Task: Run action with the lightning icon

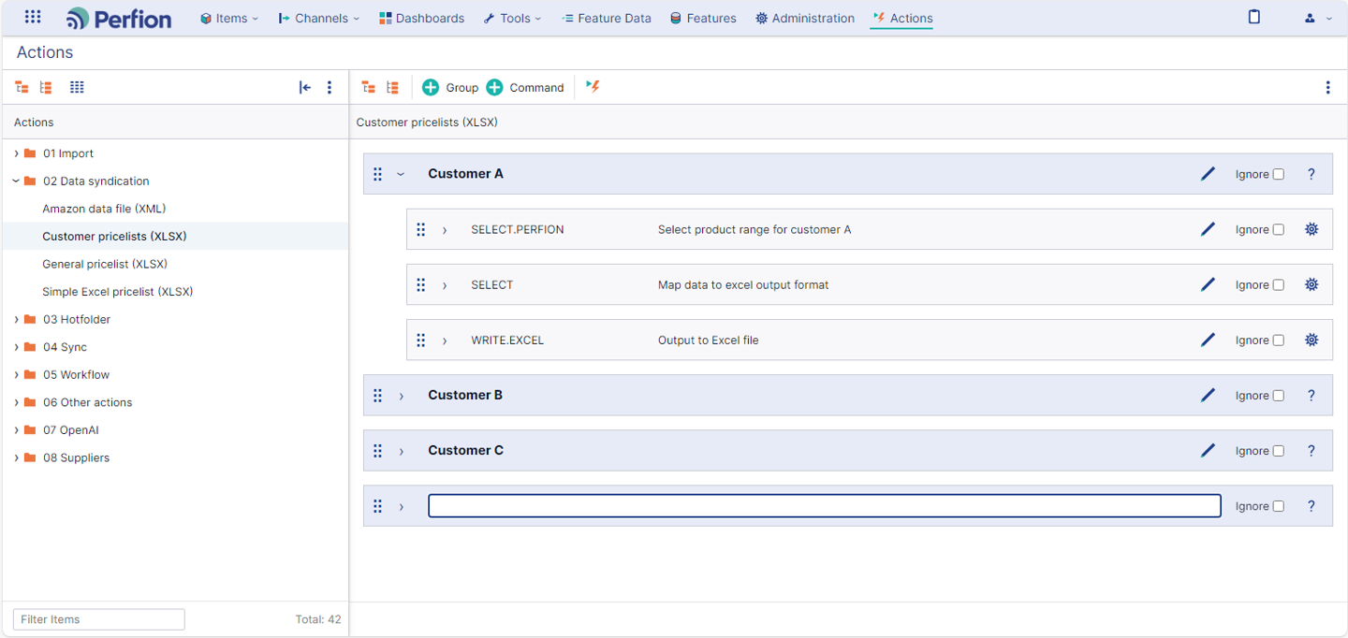Action: [593, 86]
